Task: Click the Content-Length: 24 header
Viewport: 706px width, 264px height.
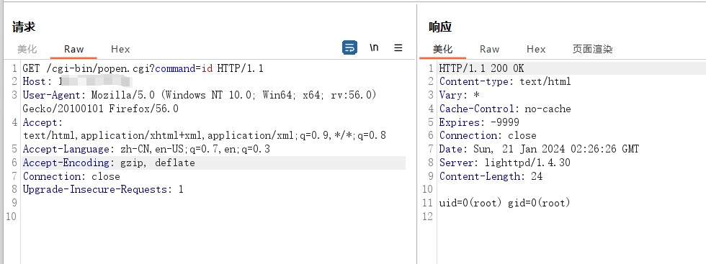Action: (491, 176)
